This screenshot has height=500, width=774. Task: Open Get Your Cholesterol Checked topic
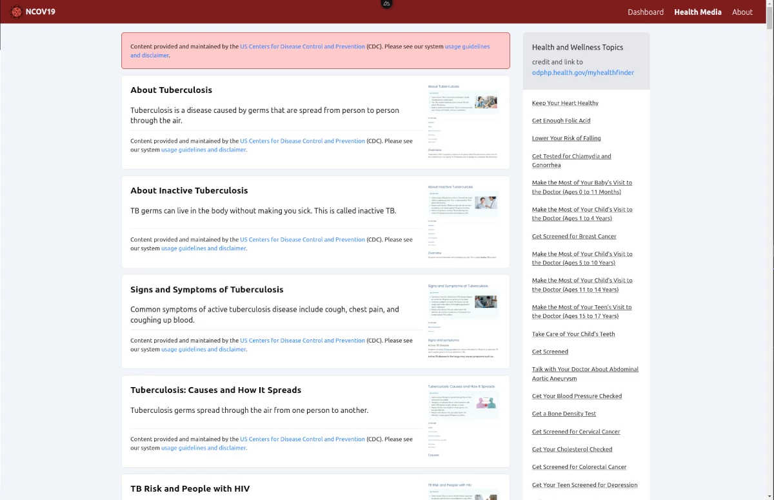pos(572,449)
